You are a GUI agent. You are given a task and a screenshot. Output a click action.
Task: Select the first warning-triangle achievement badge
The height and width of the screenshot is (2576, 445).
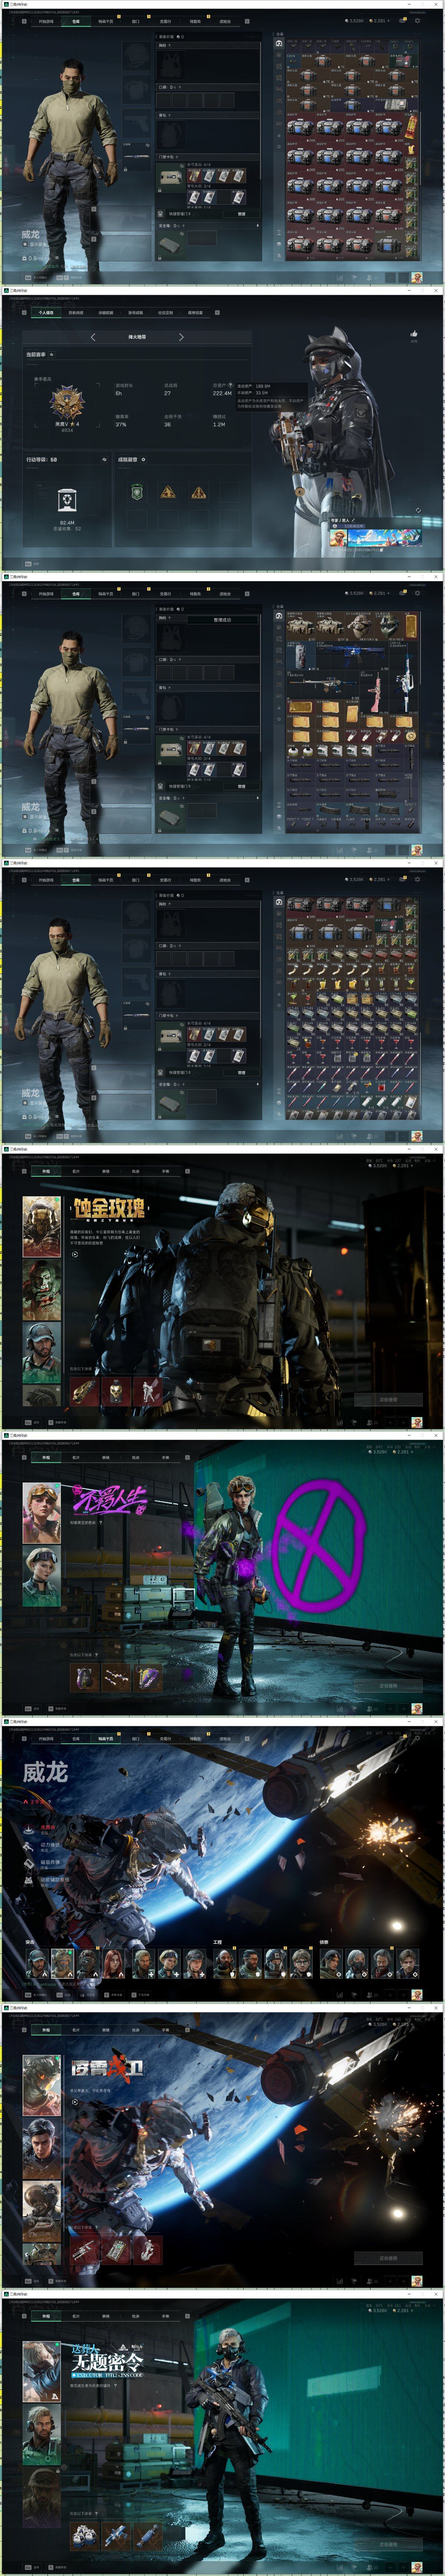click(x=168, y=492)
